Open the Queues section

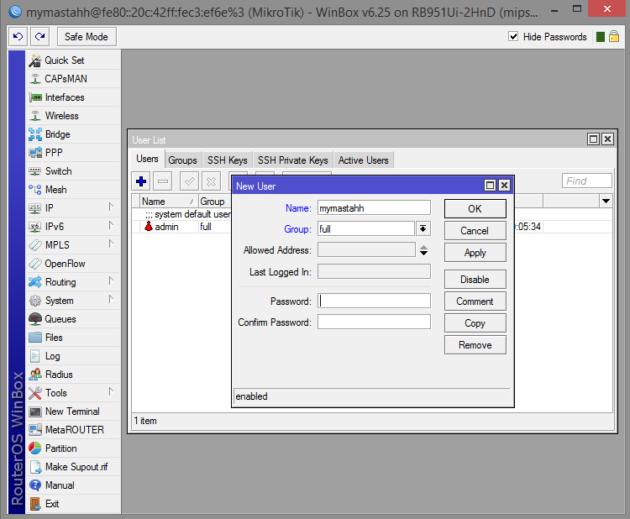[73, 319]
